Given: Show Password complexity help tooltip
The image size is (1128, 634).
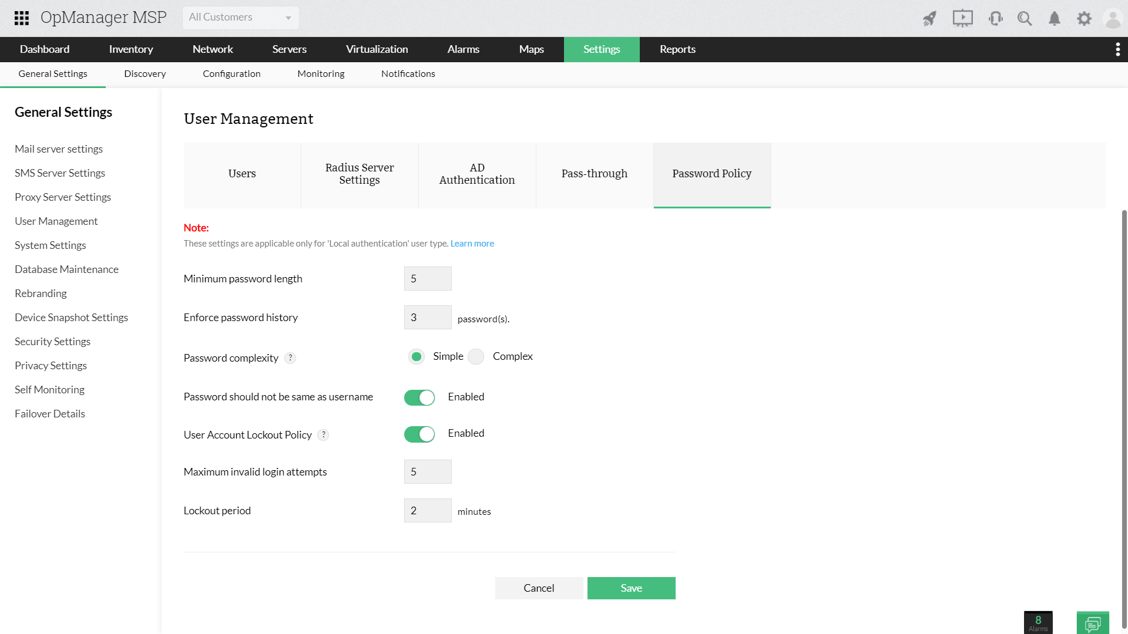Looking at the screenshot, I should pyautogui.click(x=290, y=358).
